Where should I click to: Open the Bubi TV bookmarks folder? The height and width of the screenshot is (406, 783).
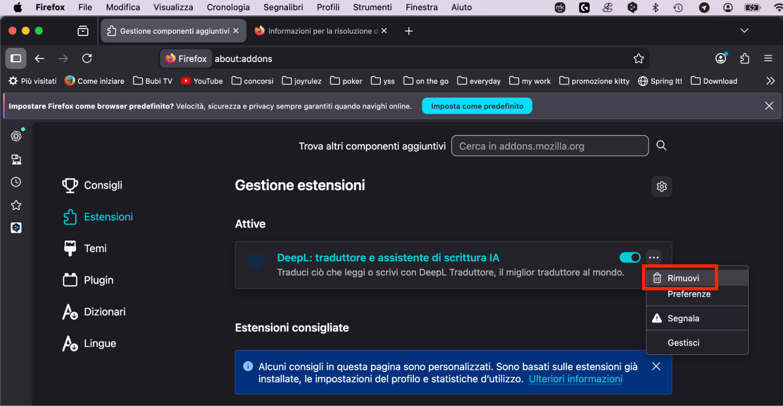coord(153,81)
